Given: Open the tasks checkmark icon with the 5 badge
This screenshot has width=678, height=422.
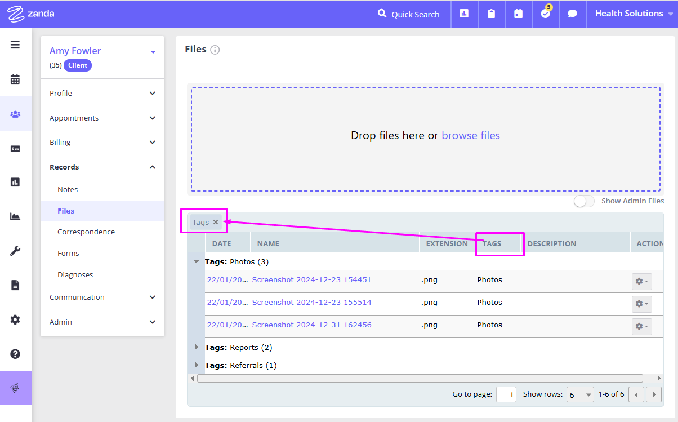Looking at the screenshot, I should click(x=545, y=14).
